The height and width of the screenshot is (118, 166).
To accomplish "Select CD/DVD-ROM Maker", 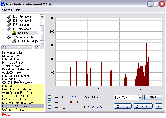I will coord(16,76).
